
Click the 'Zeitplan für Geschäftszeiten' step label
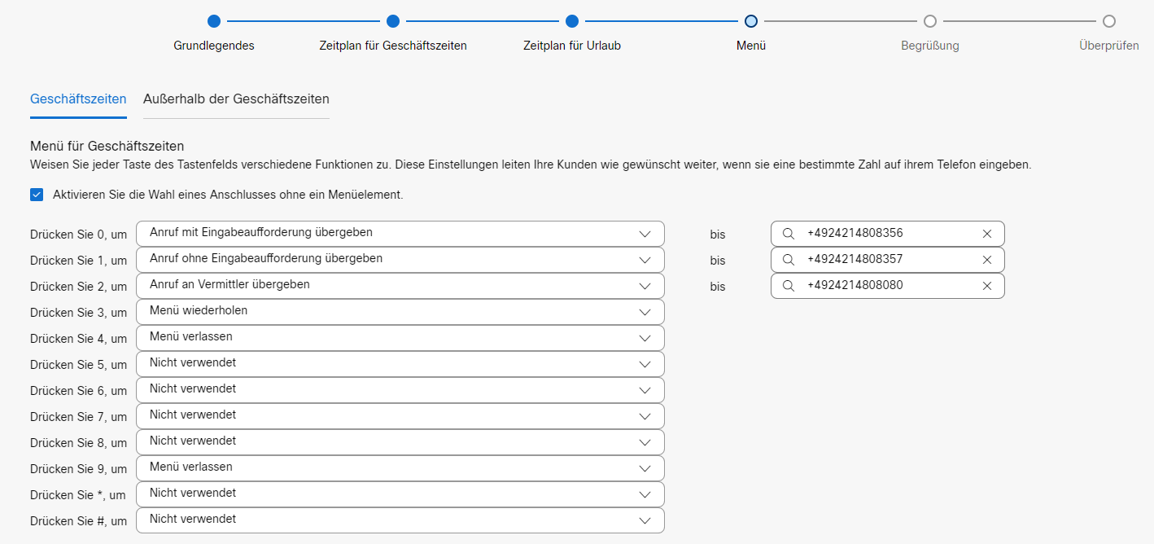pos(393,46)
